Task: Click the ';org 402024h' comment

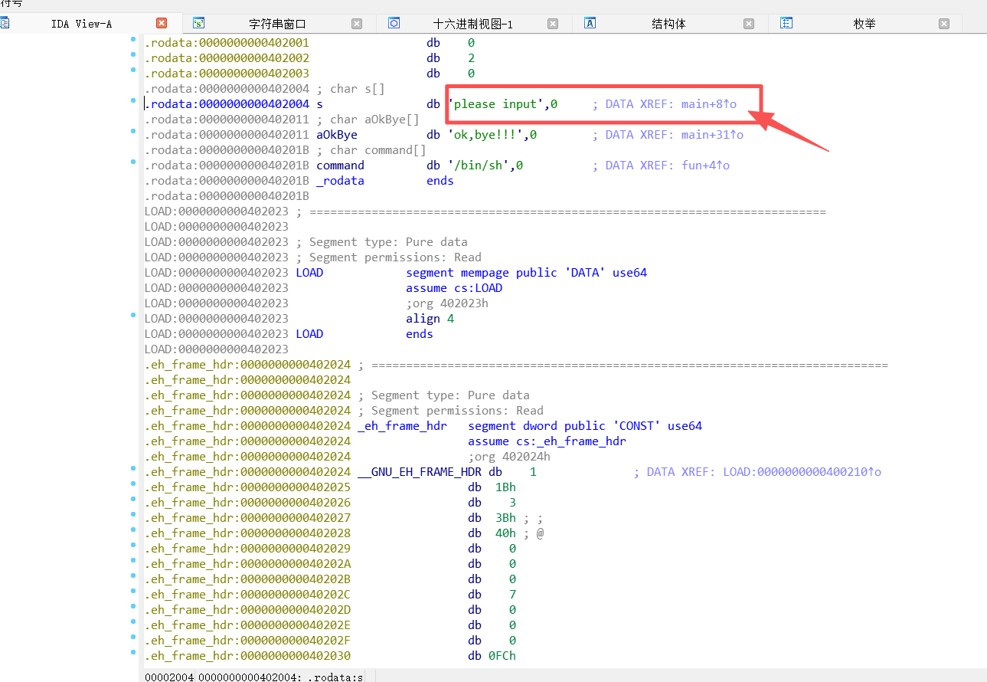Action: click(x=509, y=457)
